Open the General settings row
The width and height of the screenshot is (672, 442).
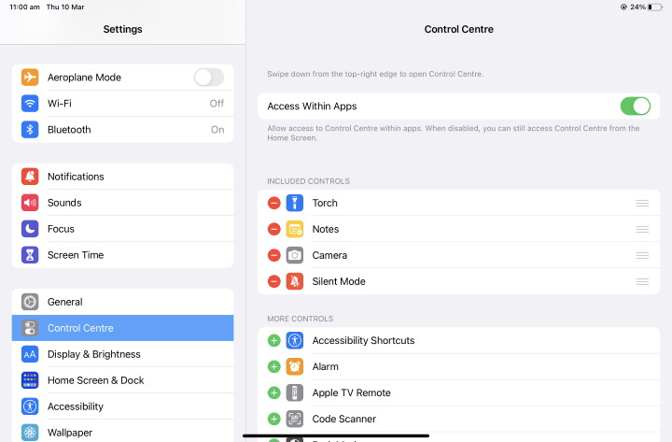[122, 302]
